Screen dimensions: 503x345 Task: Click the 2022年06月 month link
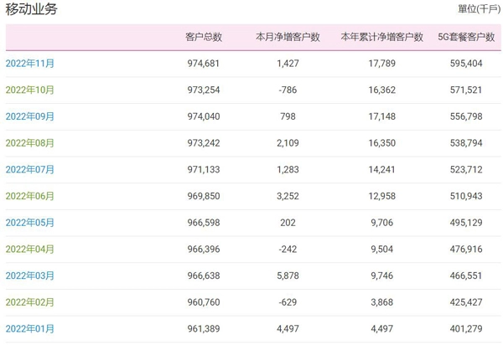click(30, 196)
